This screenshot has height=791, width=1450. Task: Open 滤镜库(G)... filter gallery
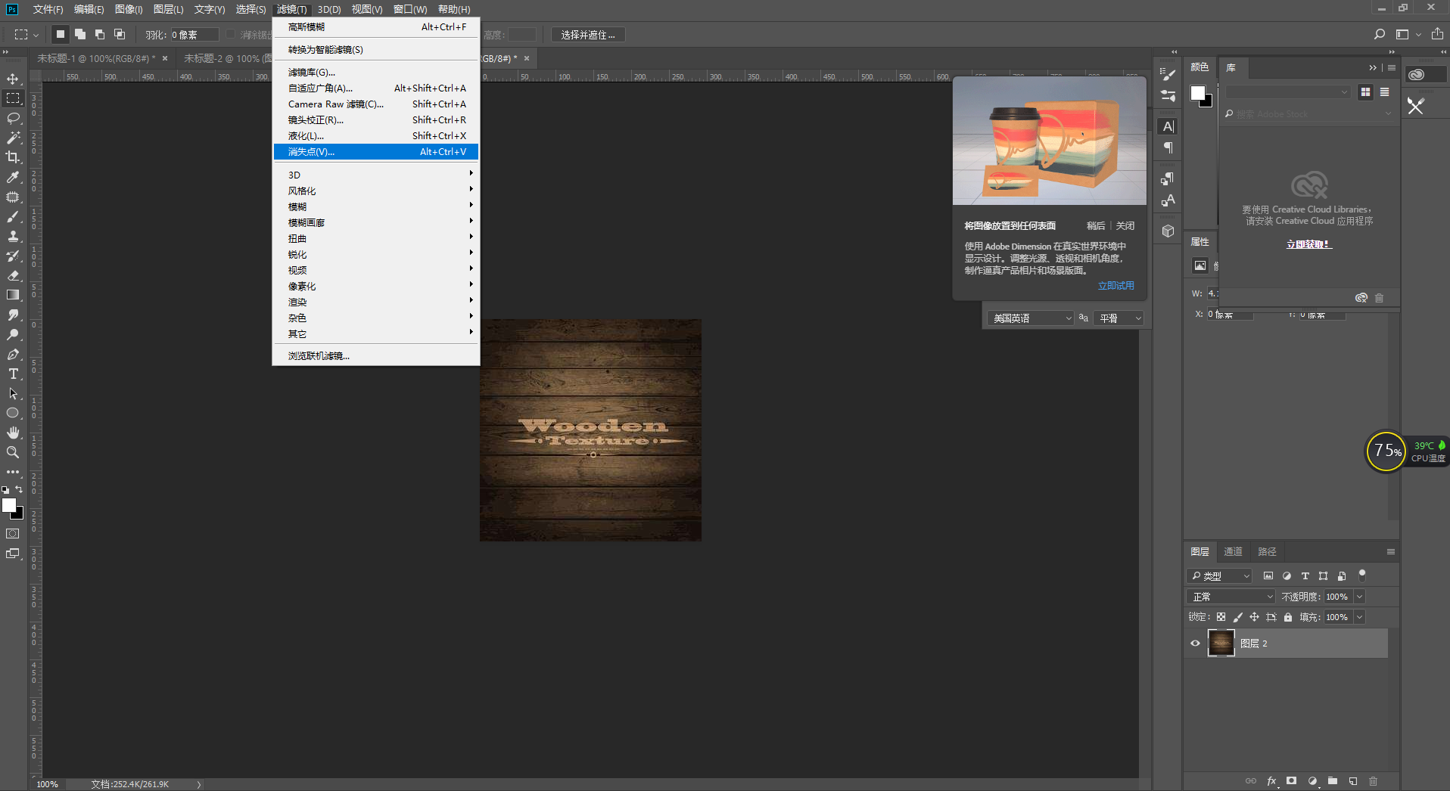(375, 72)
